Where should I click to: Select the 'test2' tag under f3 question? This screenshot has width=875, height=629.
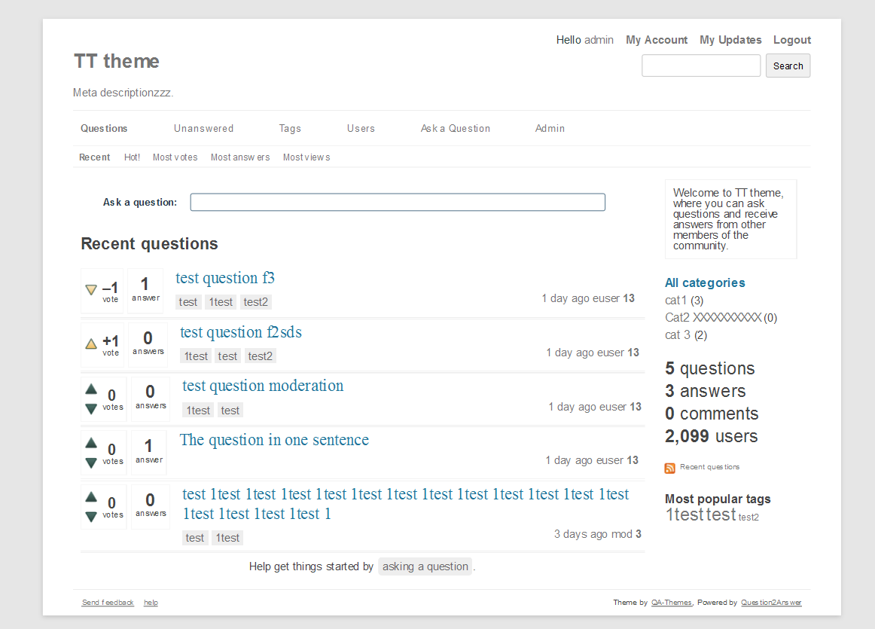(x=255, y=302)
